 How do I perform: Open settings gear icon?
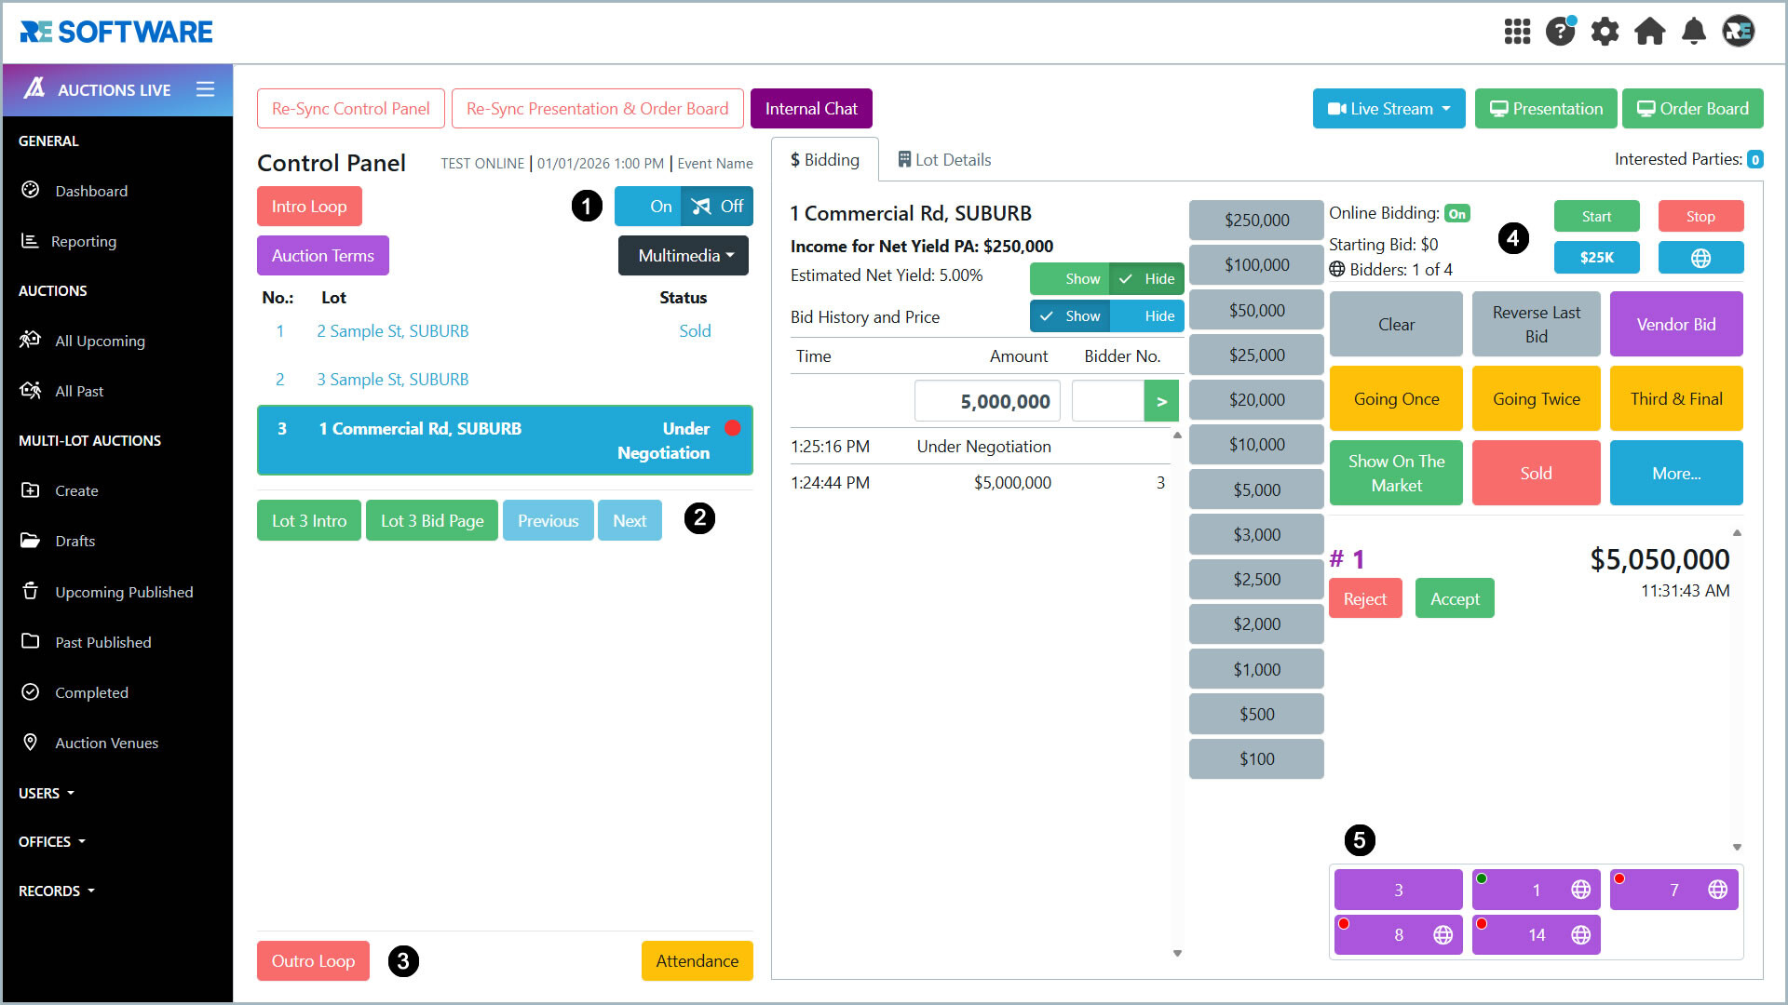(x=1605, y=32)
